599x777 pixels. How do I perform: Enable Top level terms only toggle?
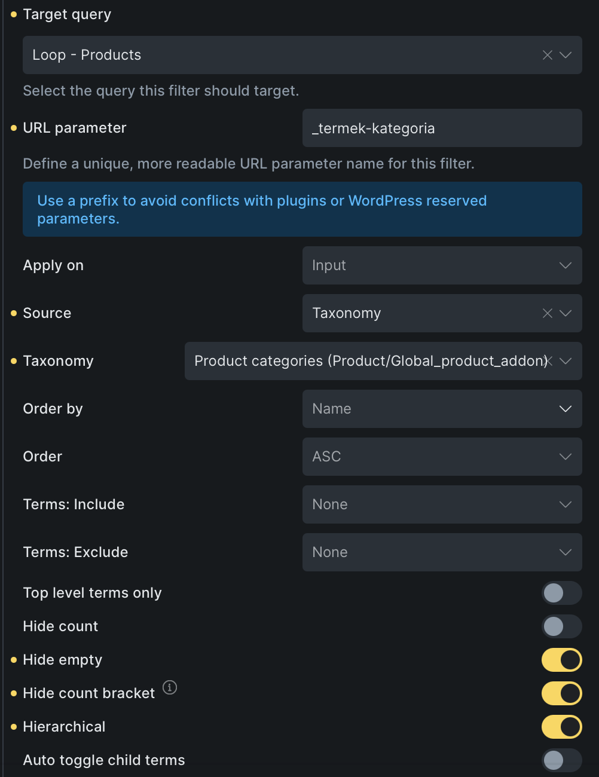pos(561,593)
